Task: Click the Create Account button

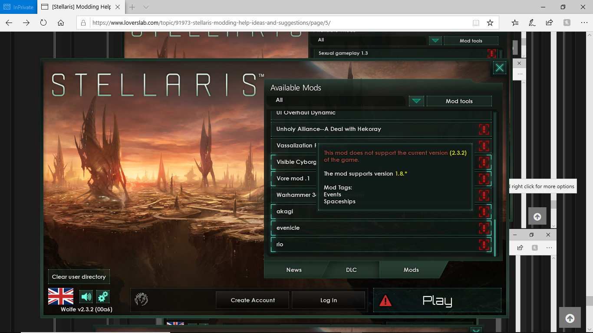Action: coord(253,300)
